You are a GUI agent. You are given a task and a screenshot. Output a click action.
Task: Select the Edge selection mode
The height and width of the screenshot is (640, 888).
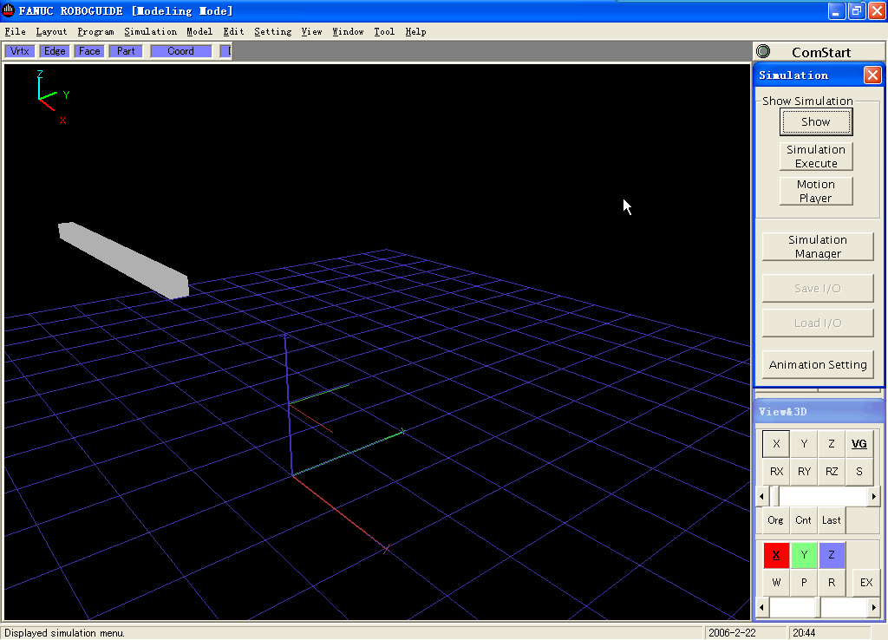pyautogui.click(x=55, y=51)
